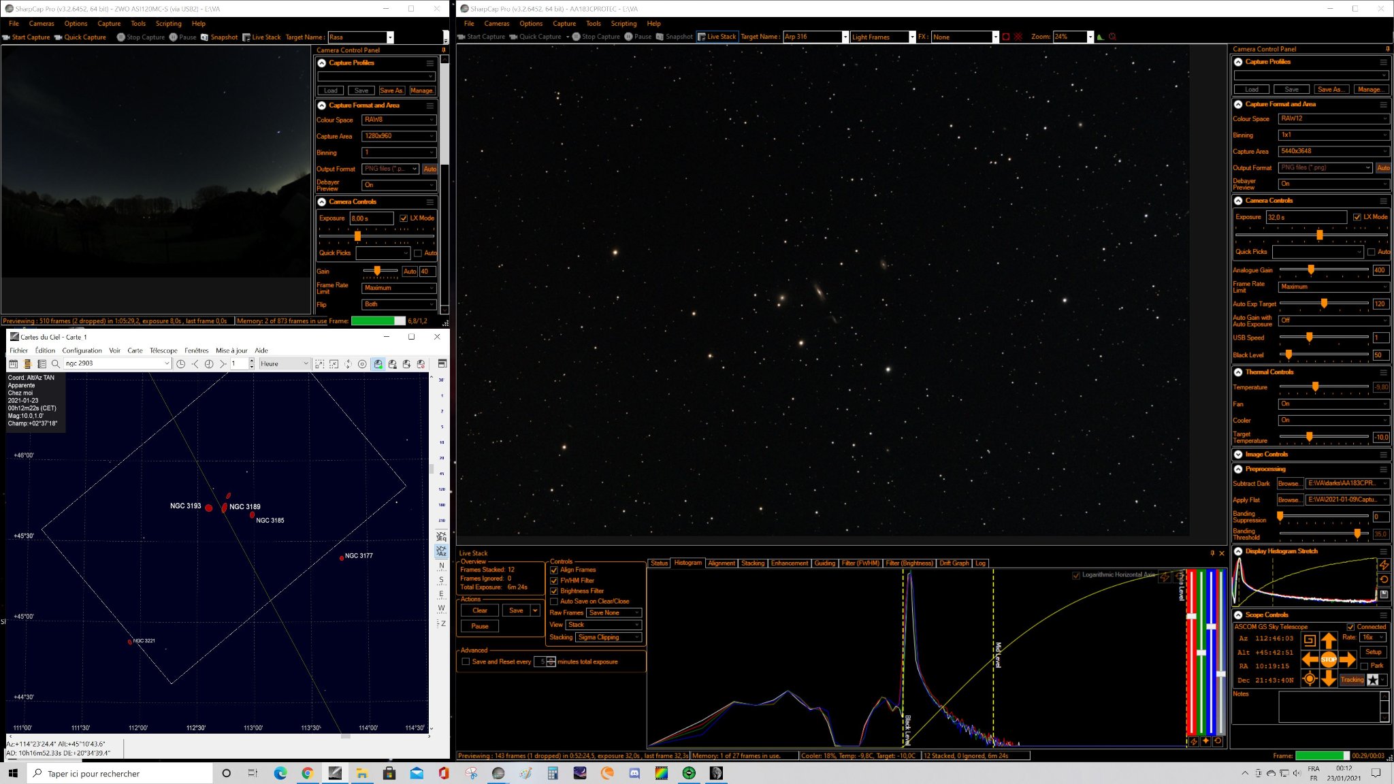Save the display stretch using the floppy disk icon
This screenshot has width=1394, height=784.
[x=1384, y=594]
